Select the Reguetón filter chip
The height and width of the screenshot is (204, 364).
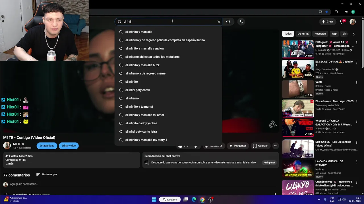coord(320,34)
